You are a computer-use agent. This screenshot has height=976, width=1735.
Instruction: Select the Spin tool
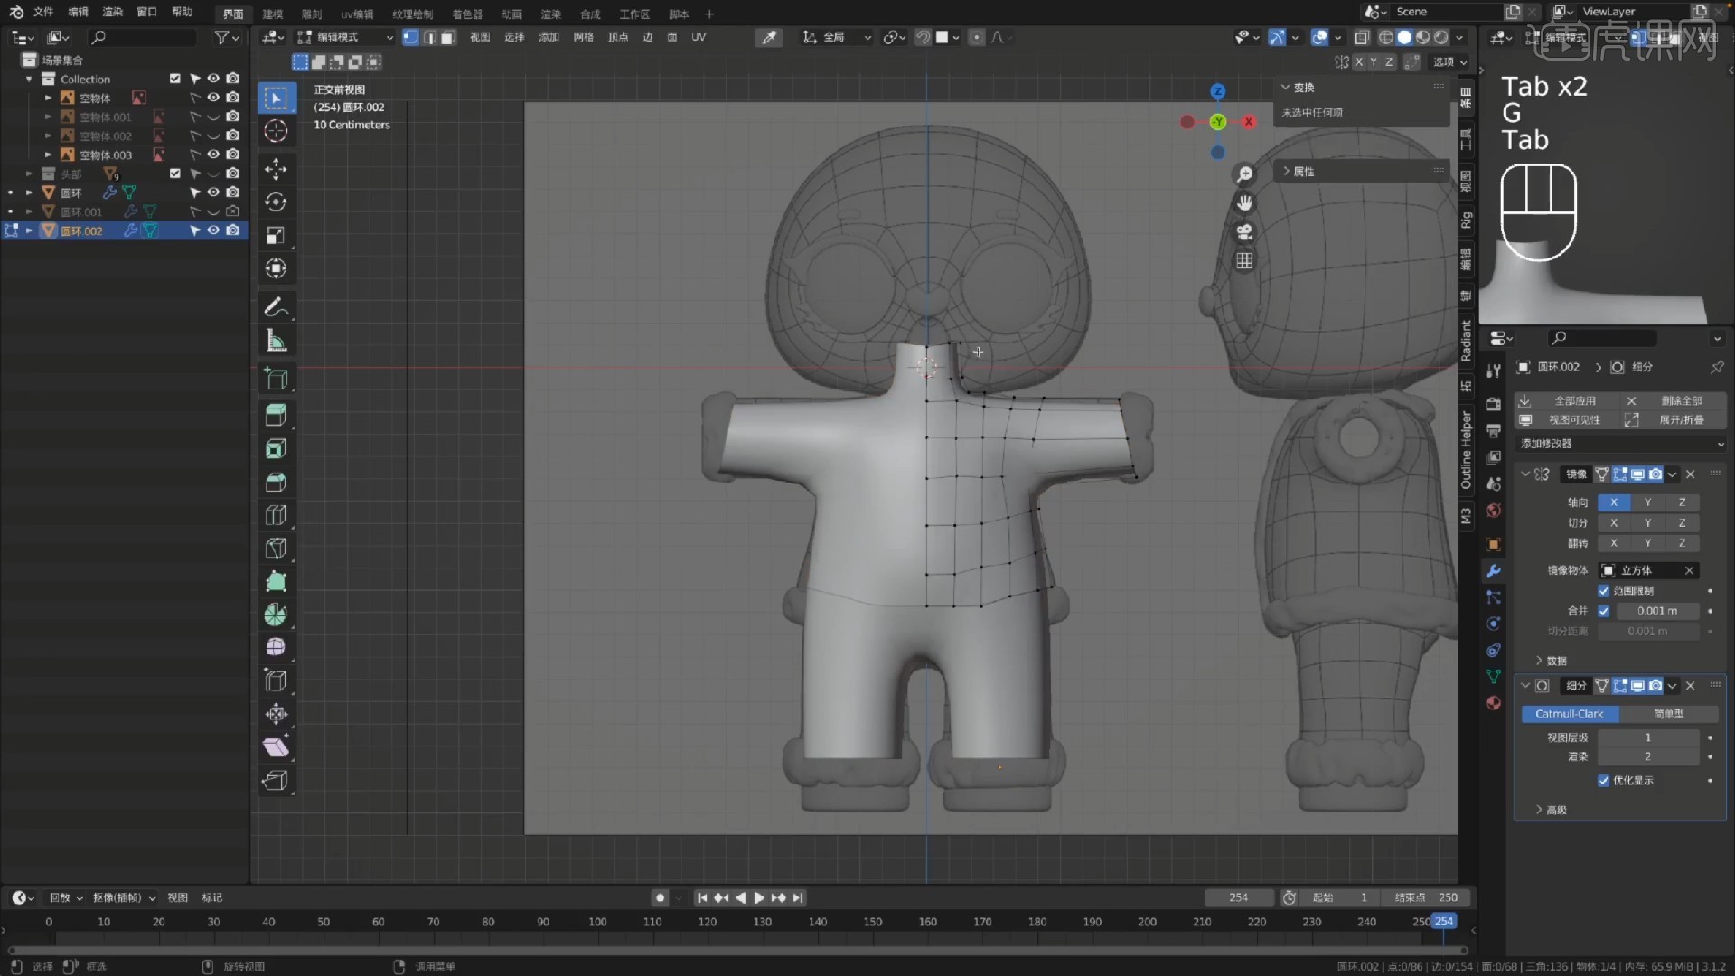point(276,615)
